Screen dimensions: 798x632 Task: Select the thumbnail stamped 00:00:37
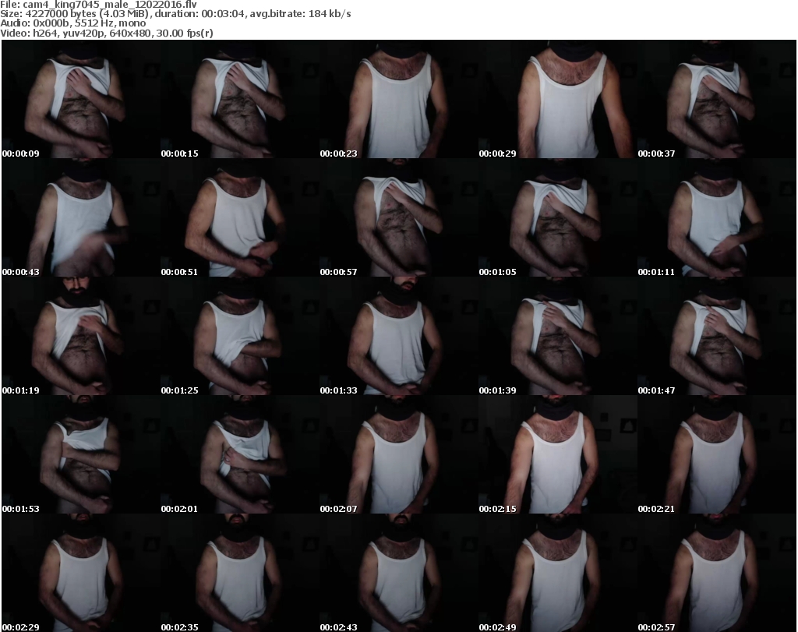point(717,99)
